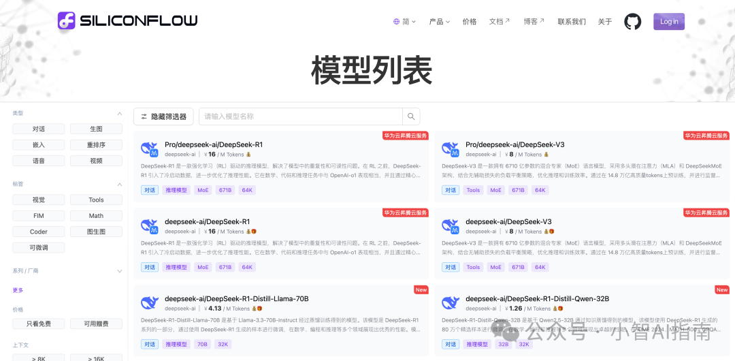The width and height of the screenshot is (735, 361).
Task: Click the deepseek-ai/DeepSeek-V3 model logo
Action: tap(451, 226)
